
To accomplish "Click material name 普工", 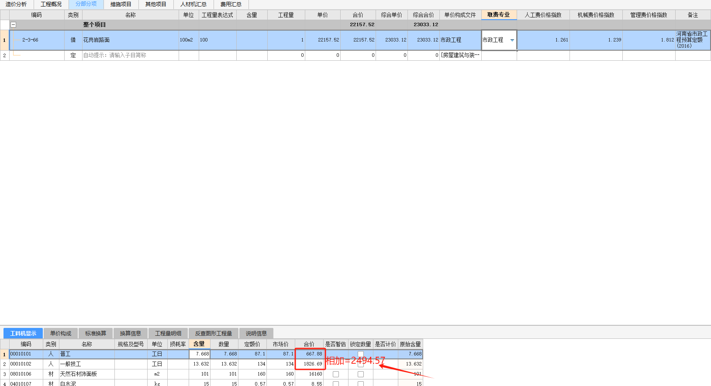I will [87, 354].
